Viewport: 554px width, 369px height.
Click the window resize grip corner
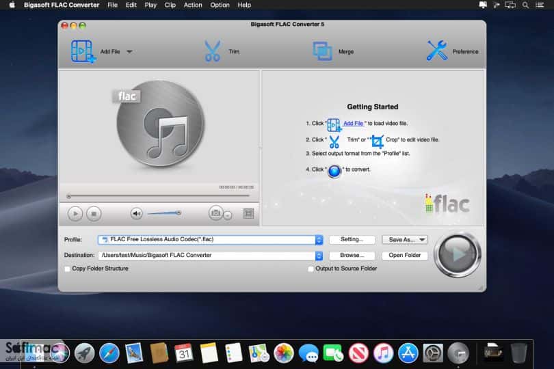pos(482,288)
